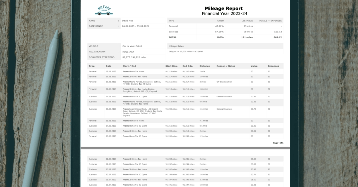The width and height of the screenshot is (358, 187).
Task: Click the "Page 1 of 5" footer
Action: 278,143
